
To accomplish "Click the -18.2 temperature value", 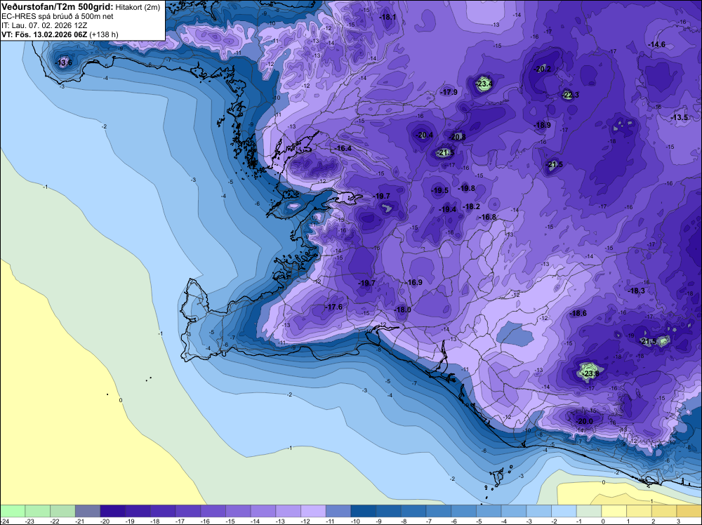I will (x=472, y=206).
